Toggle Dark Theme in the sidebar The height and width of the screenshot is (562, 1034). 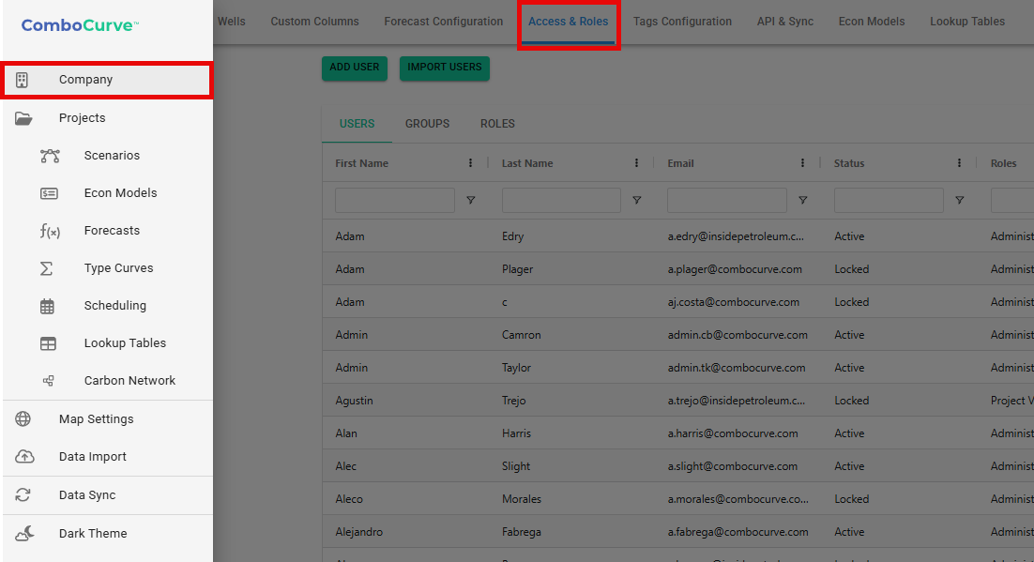pyautogui.click(x=92, y=534)
